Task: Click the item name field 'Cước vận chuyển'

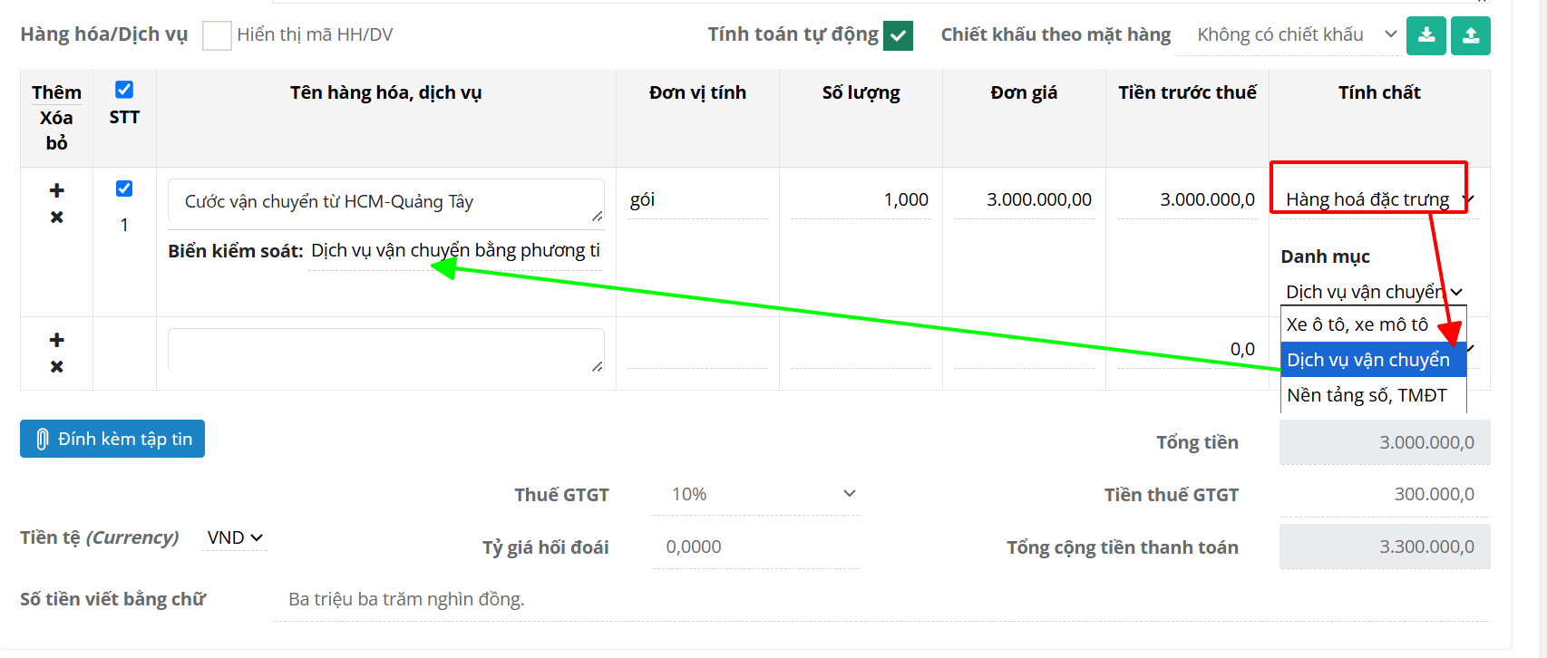Action: pyautogui.click(x=385, y=202)
